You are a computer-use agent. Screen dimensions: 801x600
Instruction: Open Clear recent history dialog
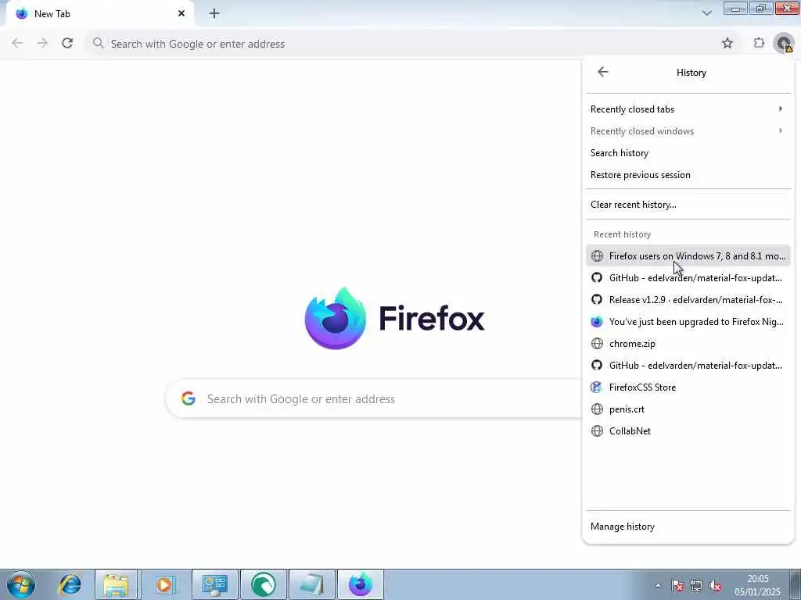[x=688, y=205]
